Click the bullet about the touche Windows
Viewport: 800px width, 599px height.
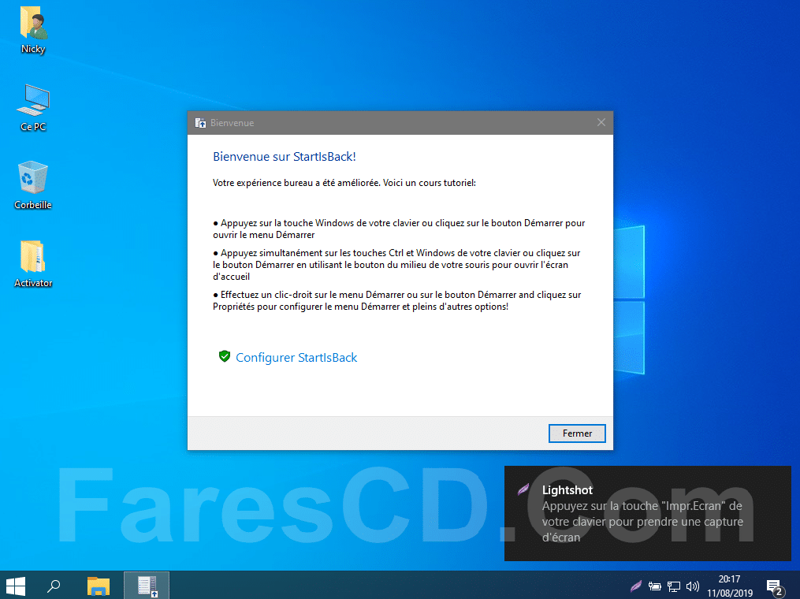click(399, 229)
